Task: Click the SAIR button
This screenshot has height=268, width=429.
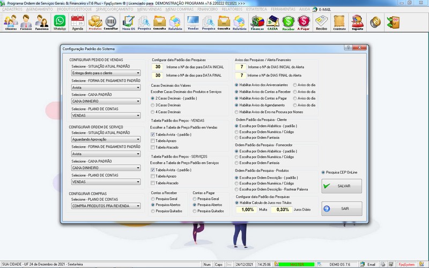Action: [x=342, y=209]
